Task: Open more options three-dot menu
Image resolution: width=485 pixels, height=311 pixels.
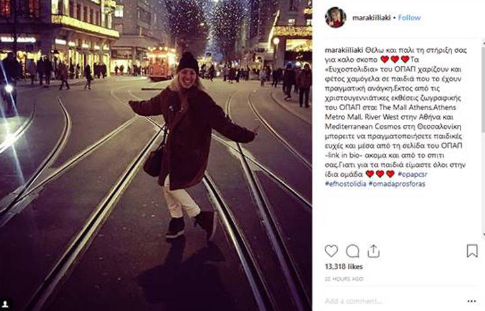Action: (x=472, y=301)
